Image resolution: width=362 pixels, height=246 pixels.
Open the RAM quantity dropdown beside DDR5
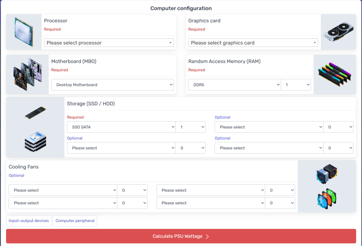(296, 85)
